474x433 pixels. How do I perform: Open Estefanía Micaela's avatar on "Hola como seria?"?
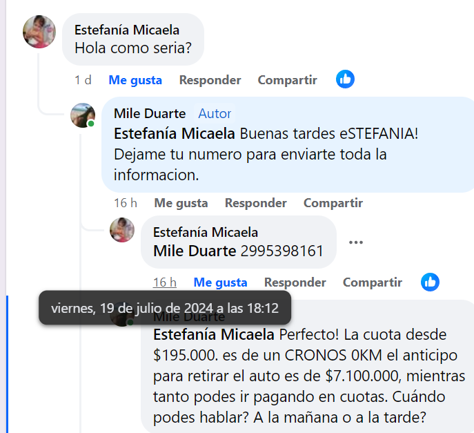click(39, 32)
